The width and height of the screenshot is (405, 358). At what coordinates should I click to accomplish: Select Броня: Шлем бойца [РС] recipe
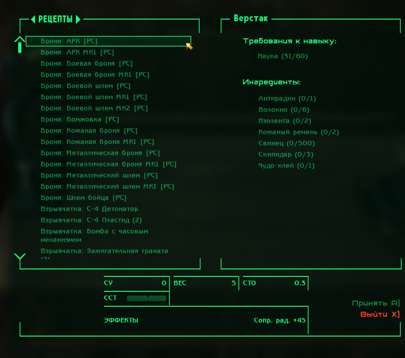[x=83, y=198]
